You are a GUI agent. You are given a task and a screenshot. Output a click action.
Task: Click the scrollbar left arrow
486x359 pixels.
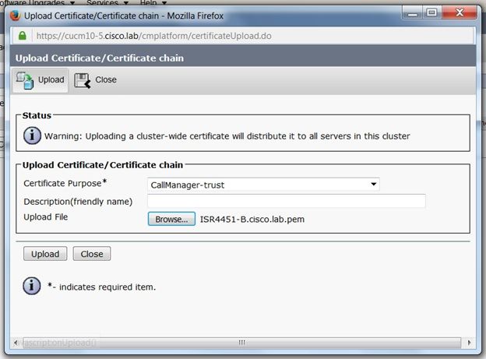16,343
